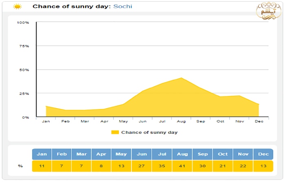Click the value 22 under Nov
The width and height of the screenshot is (285, 183).
(243, 166)
